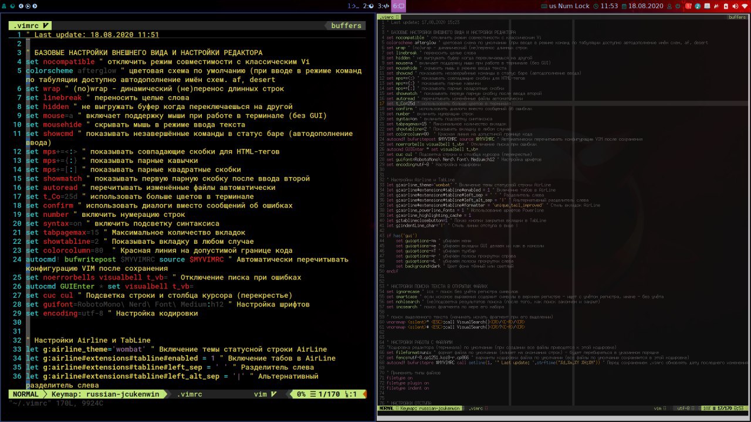The height and width of the screenshot is (422, 751).
Task: Click 'filetype plugin on' line in right Vim
Action: tap(408, 383)
